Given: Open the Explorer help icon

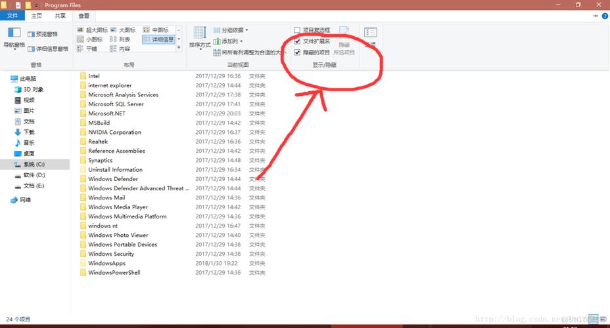Looking at the screenshot, I should (x=605, y=16).
